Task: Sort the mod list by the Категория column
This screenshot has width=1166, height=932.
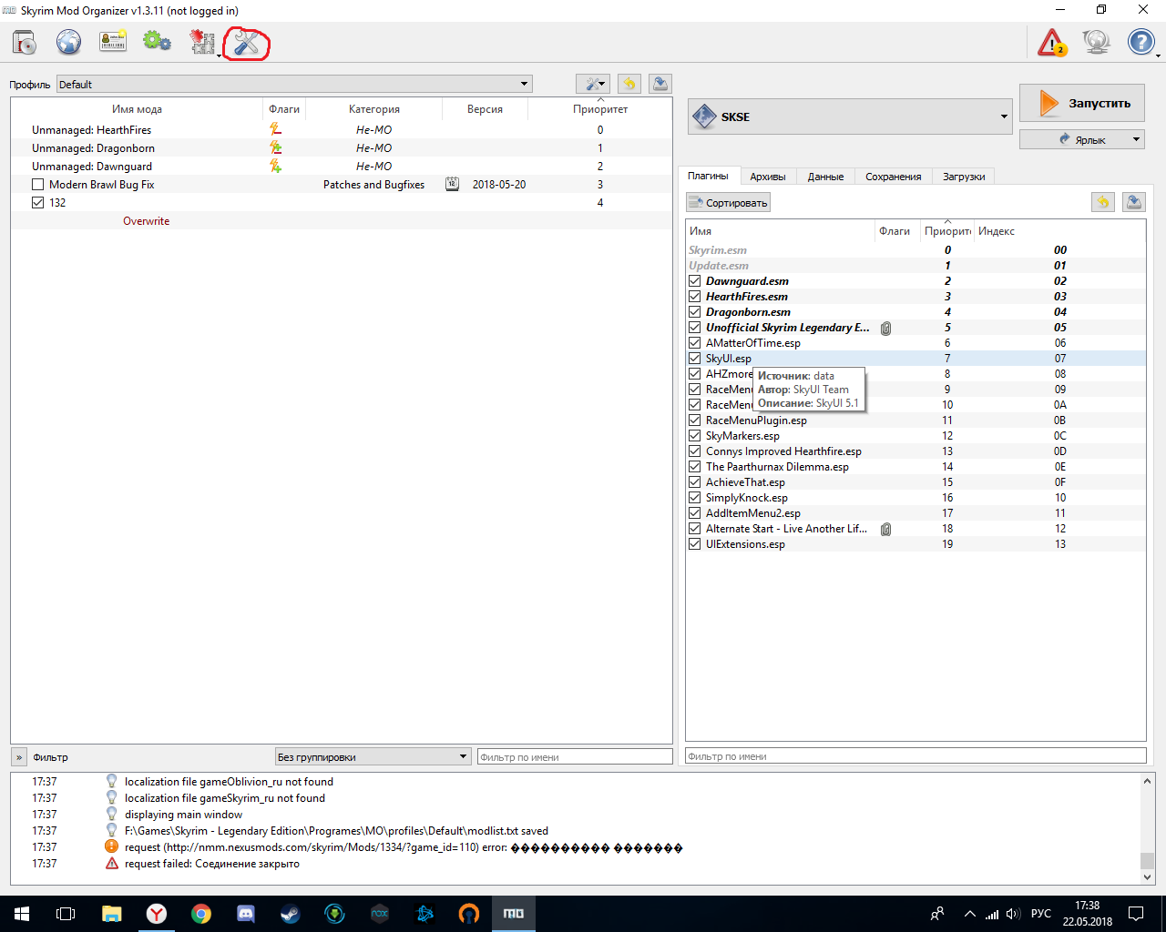Action: pos(374,109)
